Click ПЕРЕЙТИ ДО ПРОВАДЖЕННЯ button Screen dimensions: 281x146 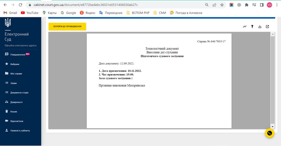click(x=67, y=26)
